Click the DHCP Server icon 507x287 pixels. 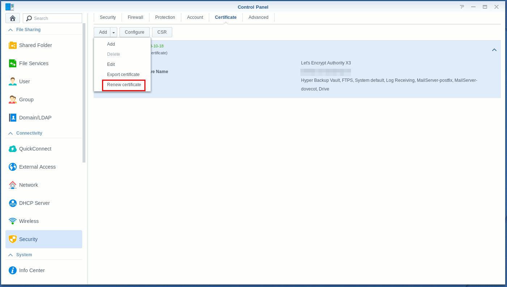point(13,203)
